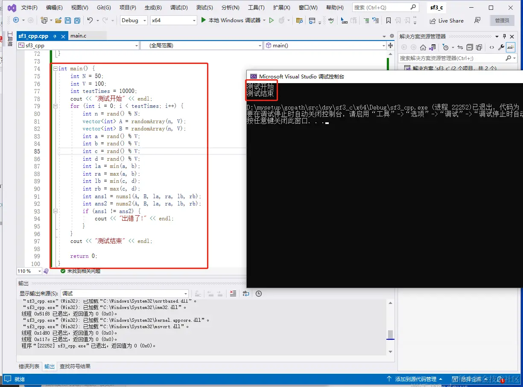
Task: Pin the sf3_cpp.cpp tab
Action: point(55,37)
